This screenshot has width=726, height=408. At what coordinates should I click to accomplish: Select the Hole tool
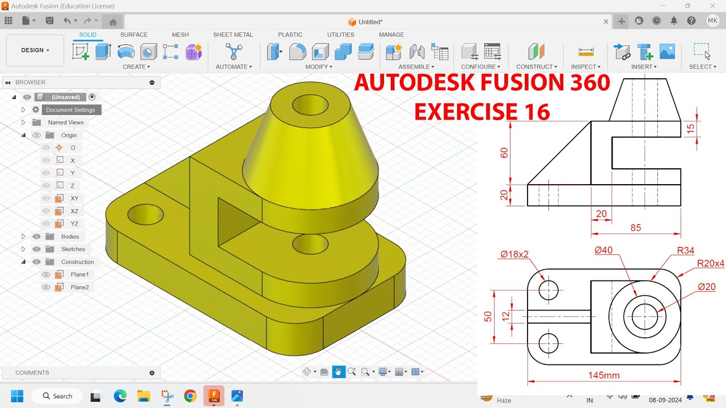coord(149,52)
